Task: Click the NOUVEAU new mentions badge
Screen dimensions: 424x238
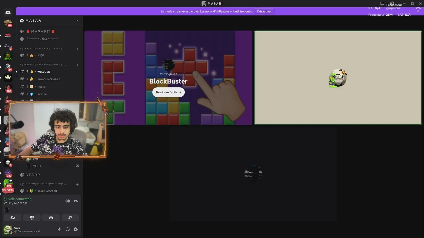Action: (8, 190)
